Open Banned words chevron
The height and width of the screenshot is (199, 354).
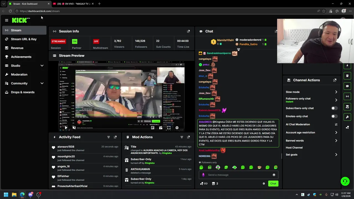coord(336,141)
